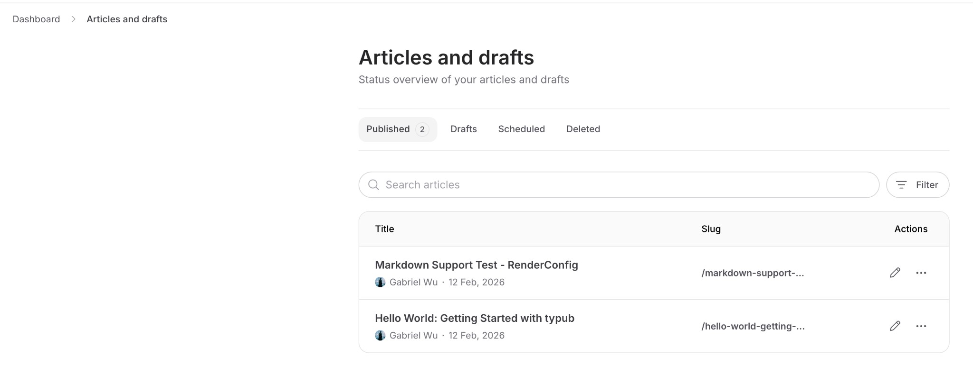Image resolution: width=973 pixels, height=384 pixels.
Task: Open Hello World: Getting Started with typub title
Action: click(474, 318)
